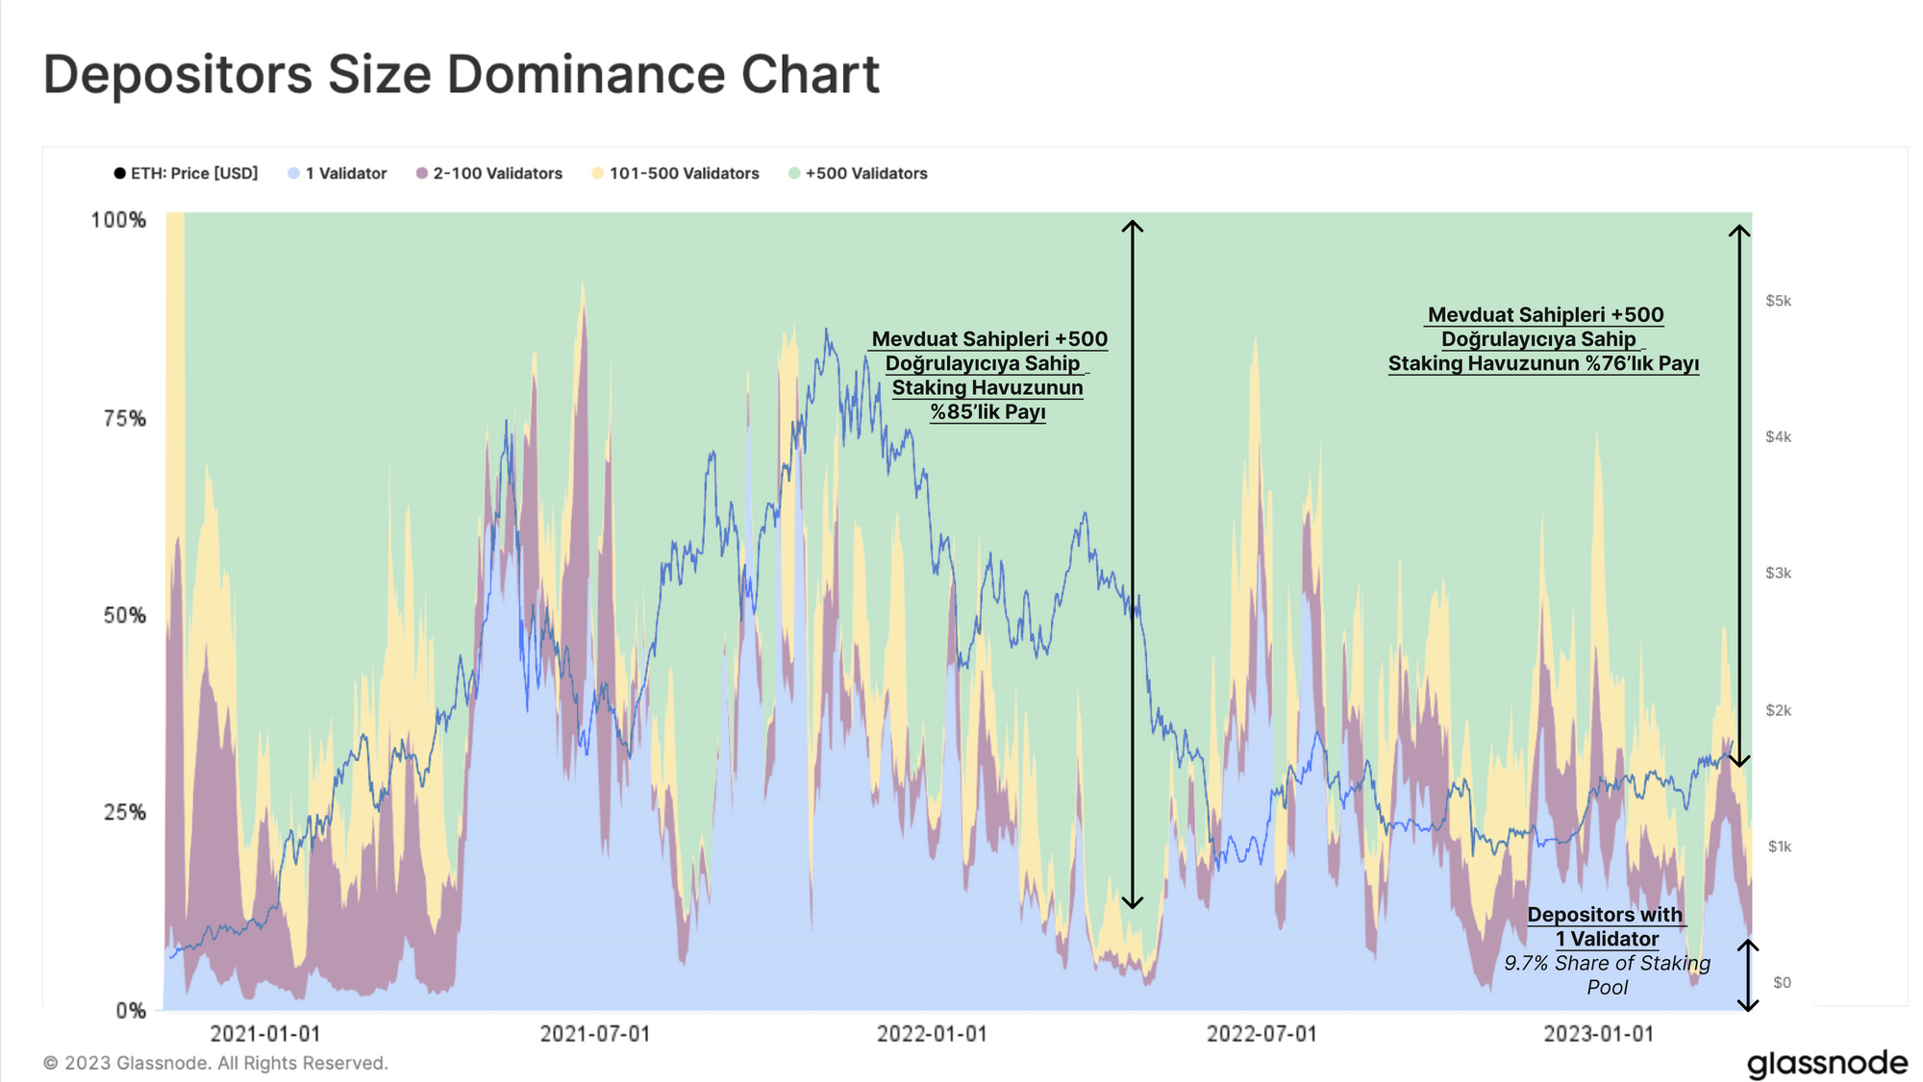1923x1082 pixels.
Task: Click the %85'lik Payı annotation text
Action: click(x=987, y=412)
